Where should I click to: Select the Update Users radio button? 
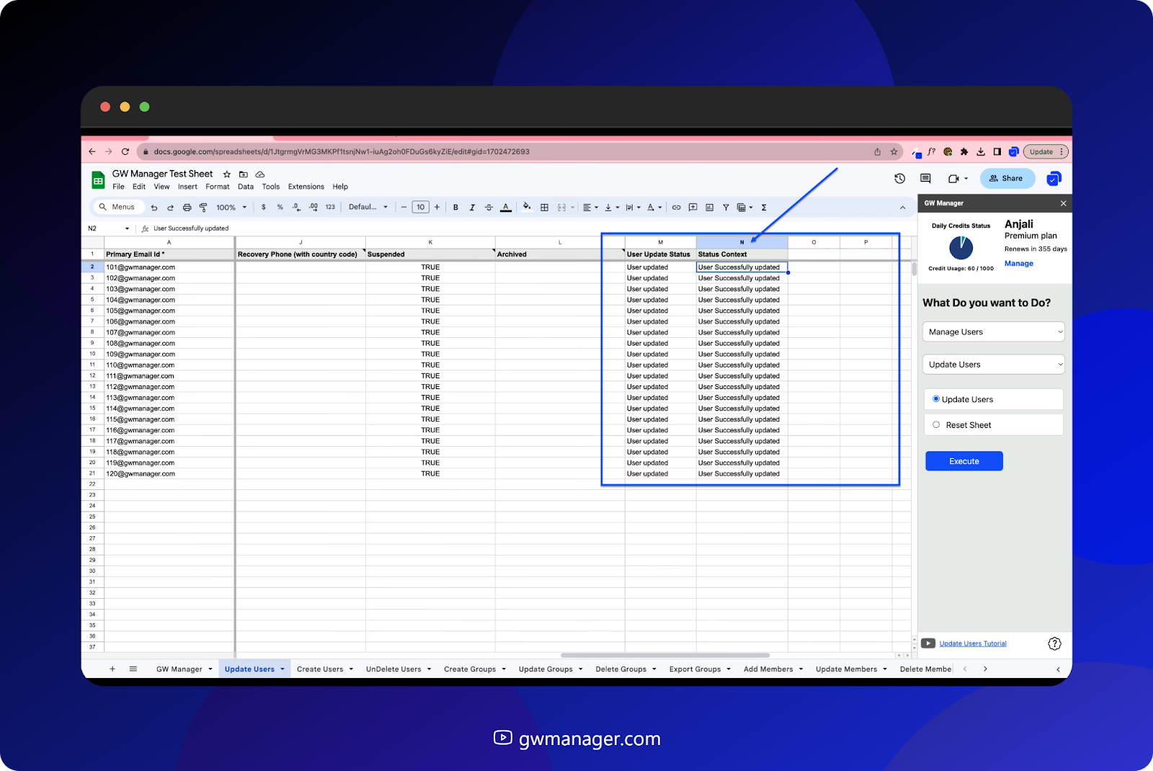[937, 398]
